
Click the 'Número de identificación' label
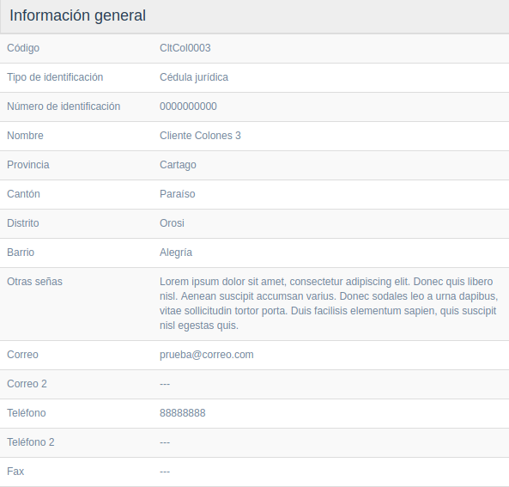click(64, 107)
